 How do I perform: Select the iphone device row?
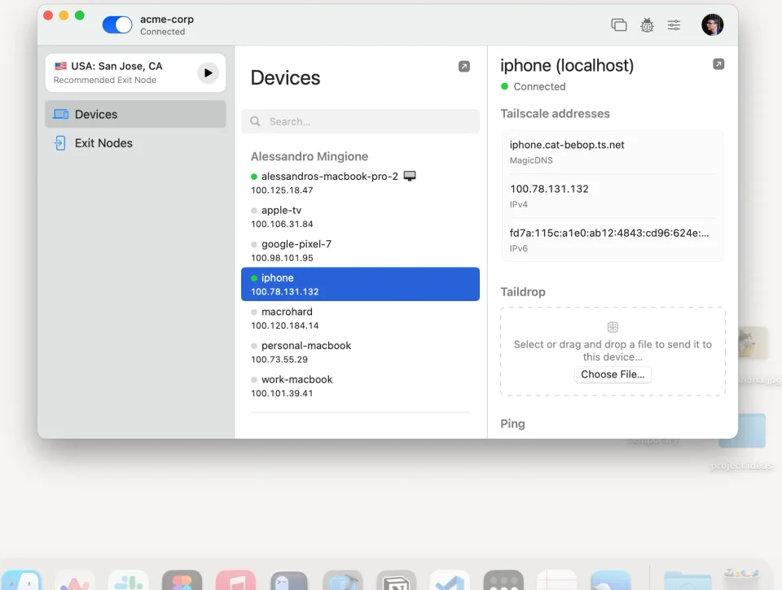pyautogui.click(x=360, y=284)
